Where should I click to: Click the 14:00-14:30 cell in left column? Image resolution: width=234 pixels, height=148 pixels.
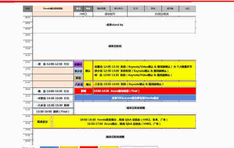[x=53, y=91]
